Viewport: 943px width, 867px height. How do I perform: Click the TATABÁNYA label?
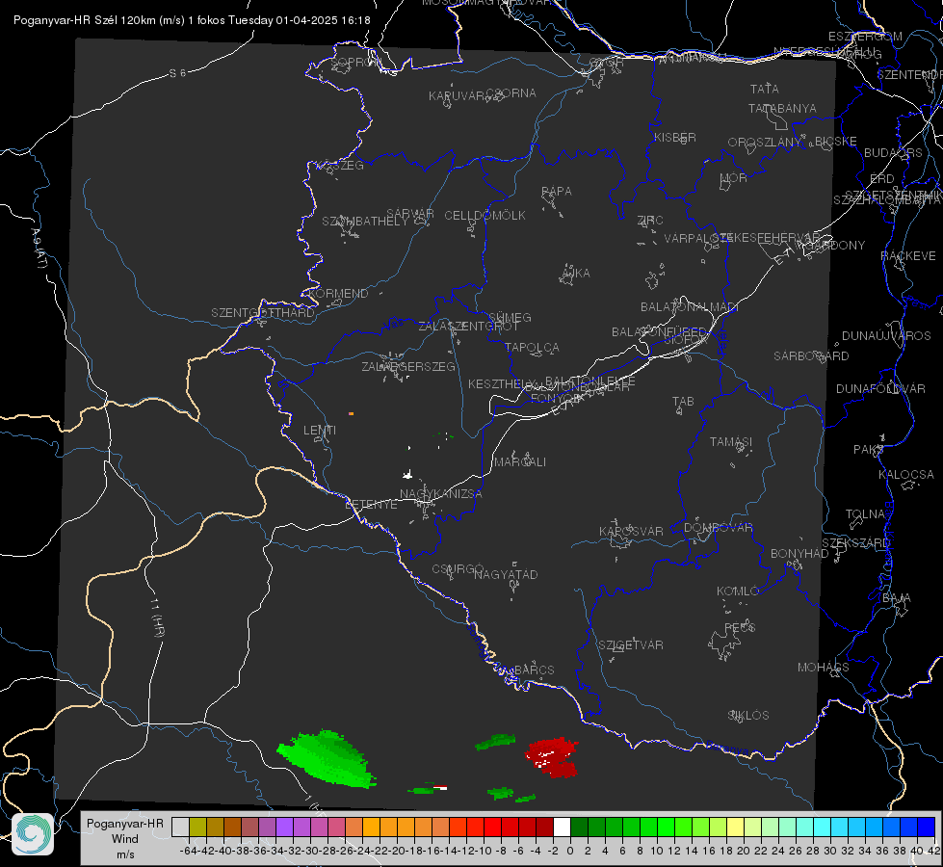[x=782, y=108]
